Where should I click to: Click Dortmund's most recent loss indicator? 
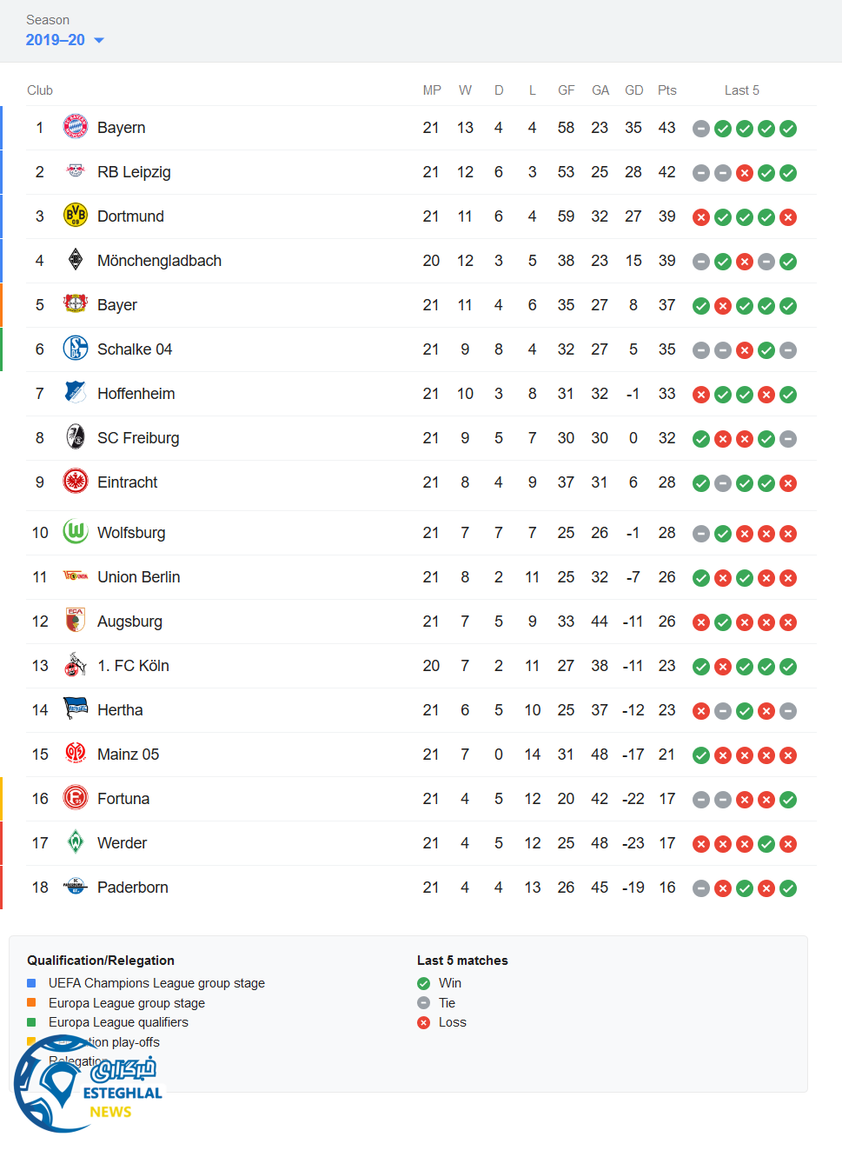point(788,217)
